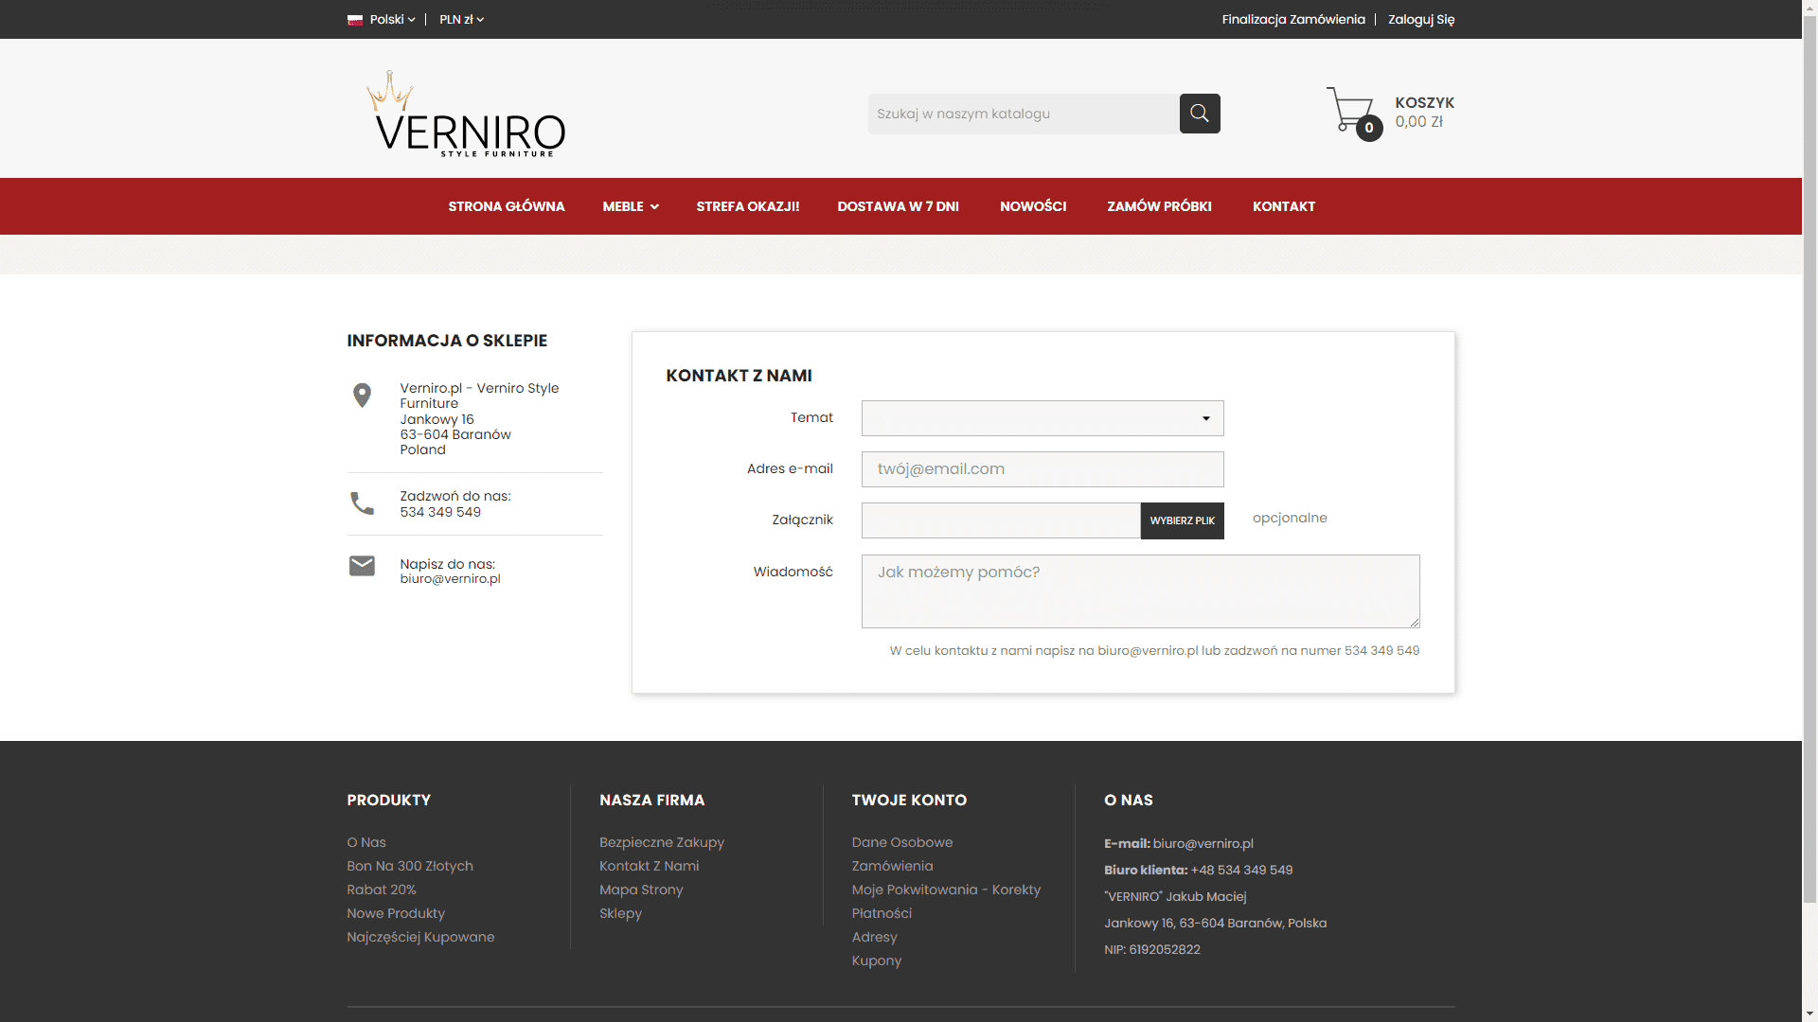
Task: Open Finalizacja Zamówienia link
Action: [x=1292, y=20]
